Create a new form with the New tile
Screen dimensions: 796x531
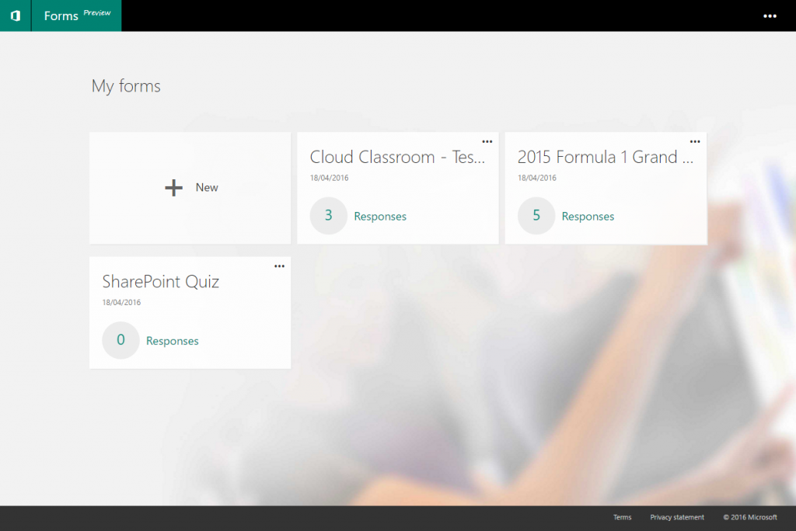pos(190,187)
